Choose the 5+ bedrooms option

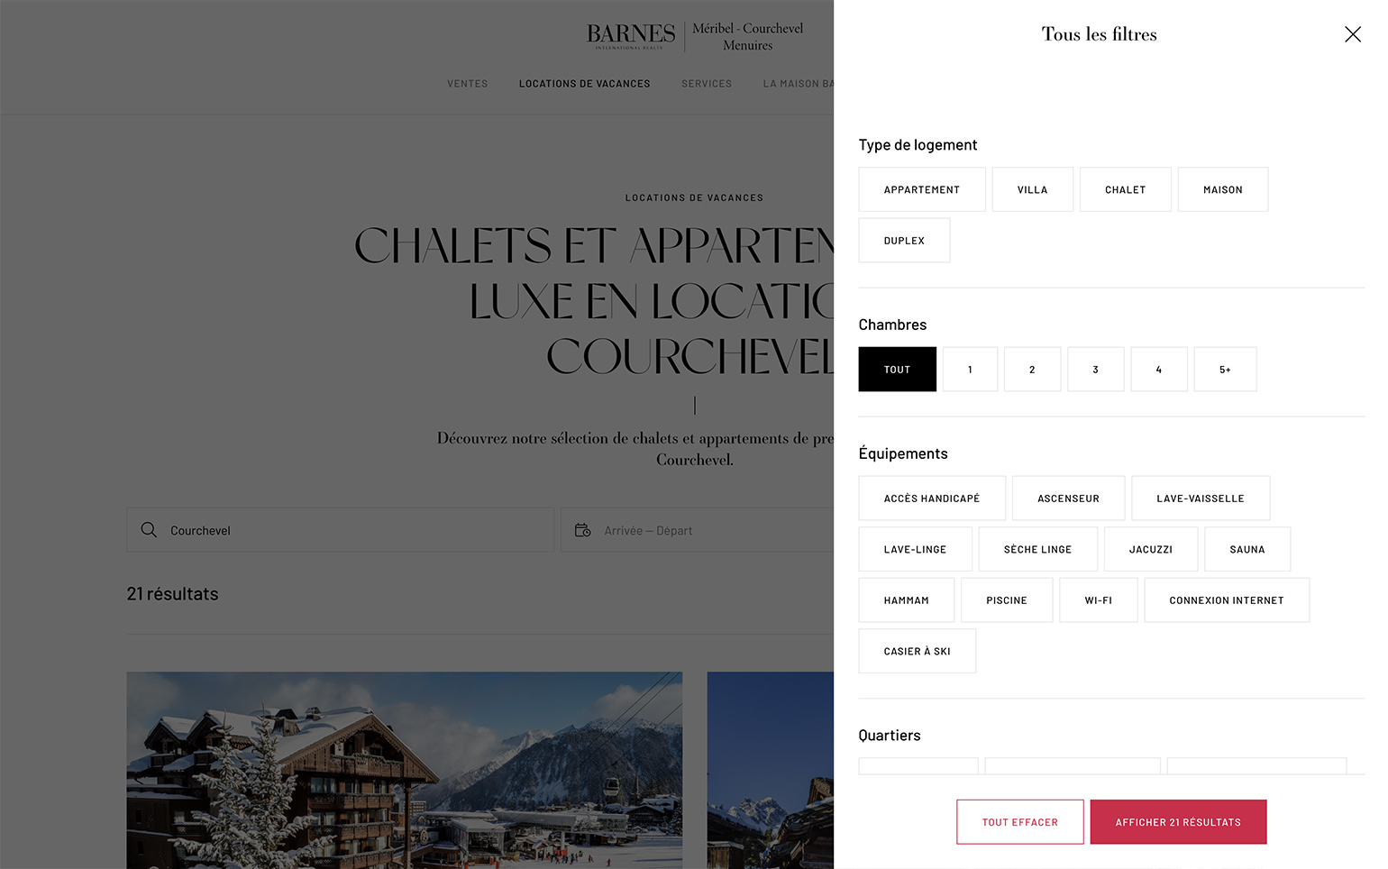(1225, 370)
